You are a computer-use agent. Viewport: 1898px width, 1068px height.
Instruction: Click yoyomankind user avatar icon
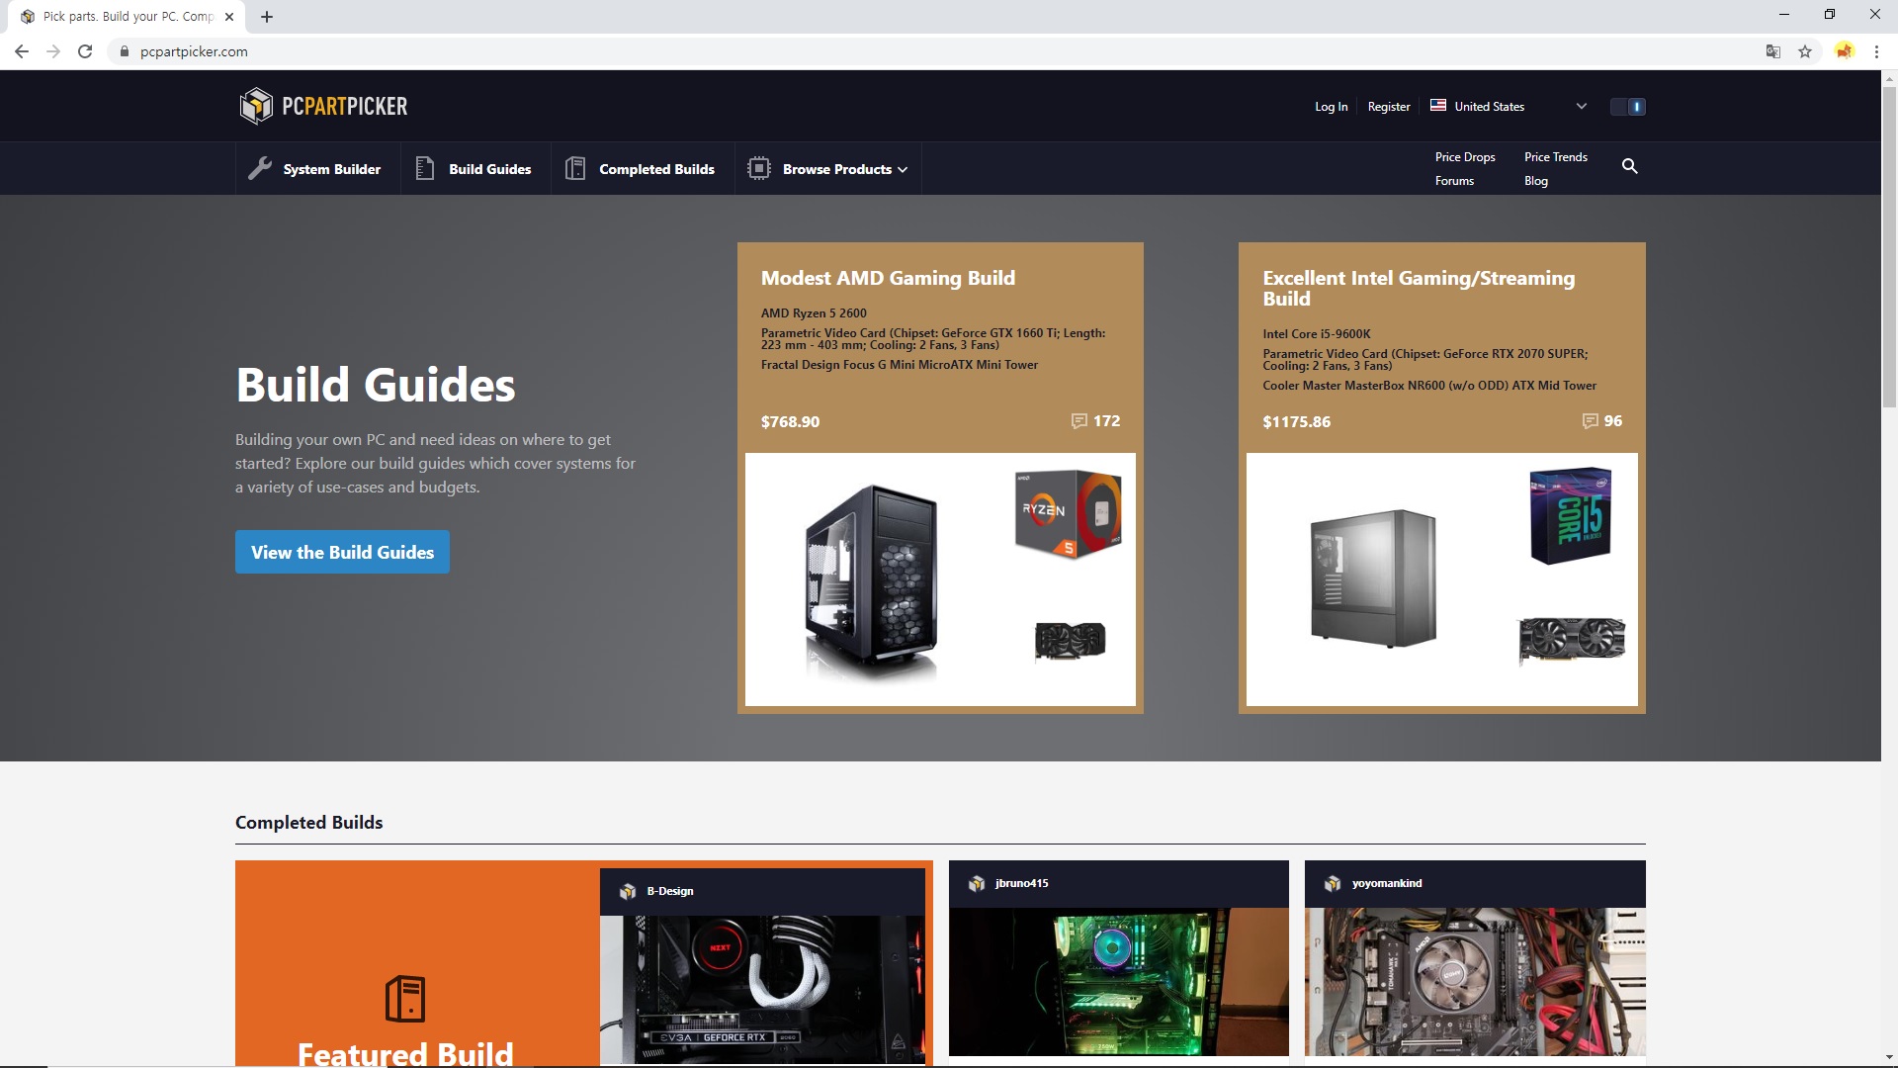tap(1333, 884)
